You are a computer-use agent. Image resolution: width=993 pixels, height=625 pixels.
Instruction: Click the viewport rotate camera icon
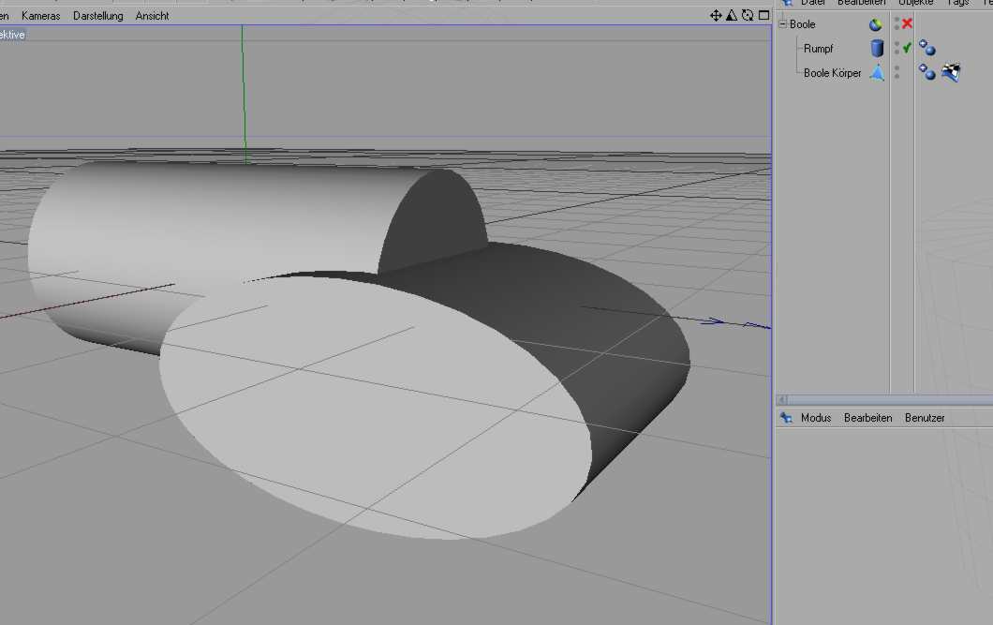748,15
